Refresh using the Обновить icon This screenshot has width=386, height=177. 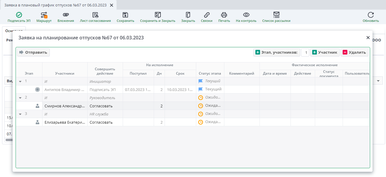[370, 15]
